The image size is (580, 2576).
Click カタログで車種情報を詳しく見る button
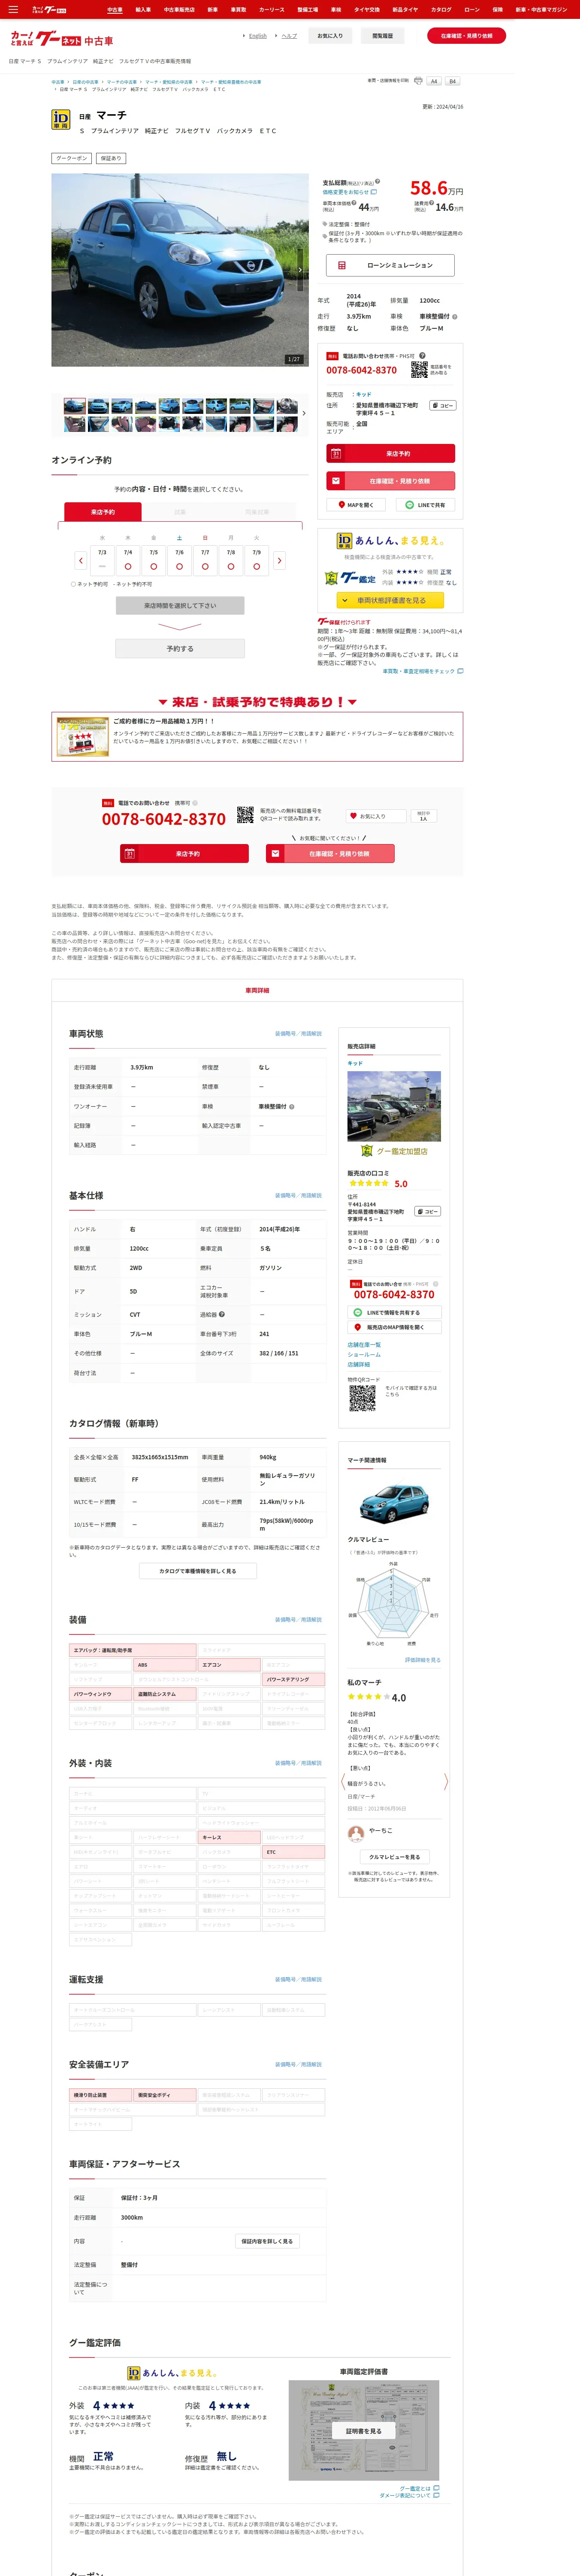(x=198, y=1571)
